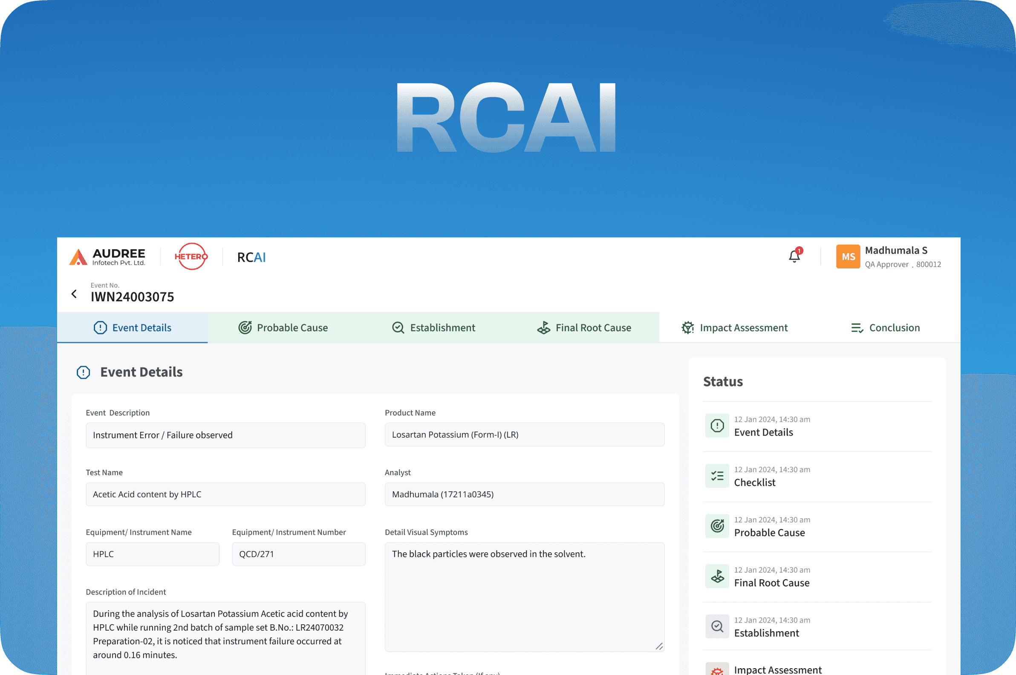Click the MS user avatar
1016x675 pixels.
(848, 257)
